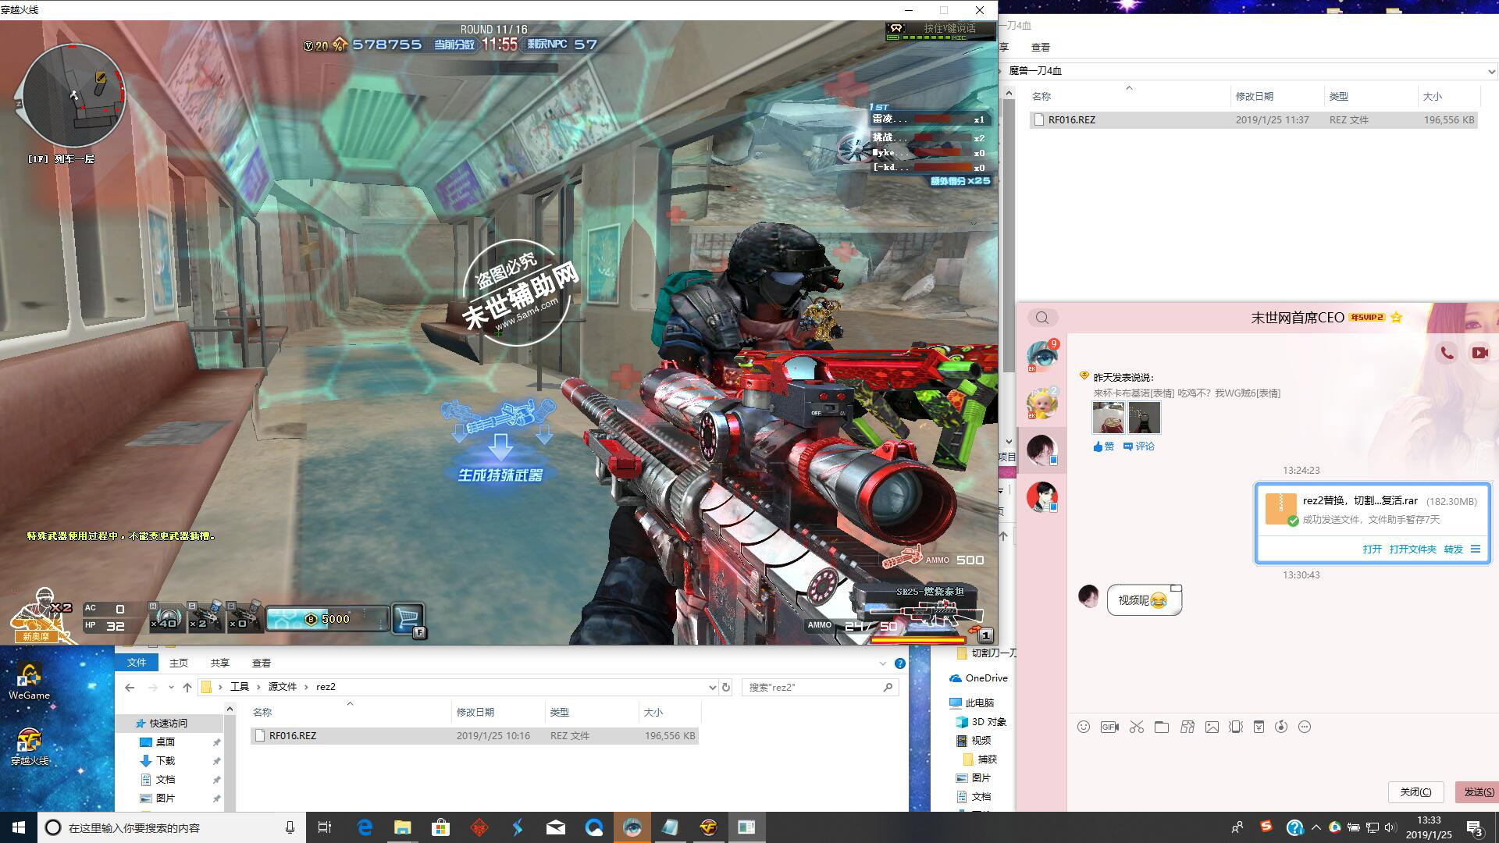Open Windows Start menu
Screen dimensions: 1499x843
(19, 827)
